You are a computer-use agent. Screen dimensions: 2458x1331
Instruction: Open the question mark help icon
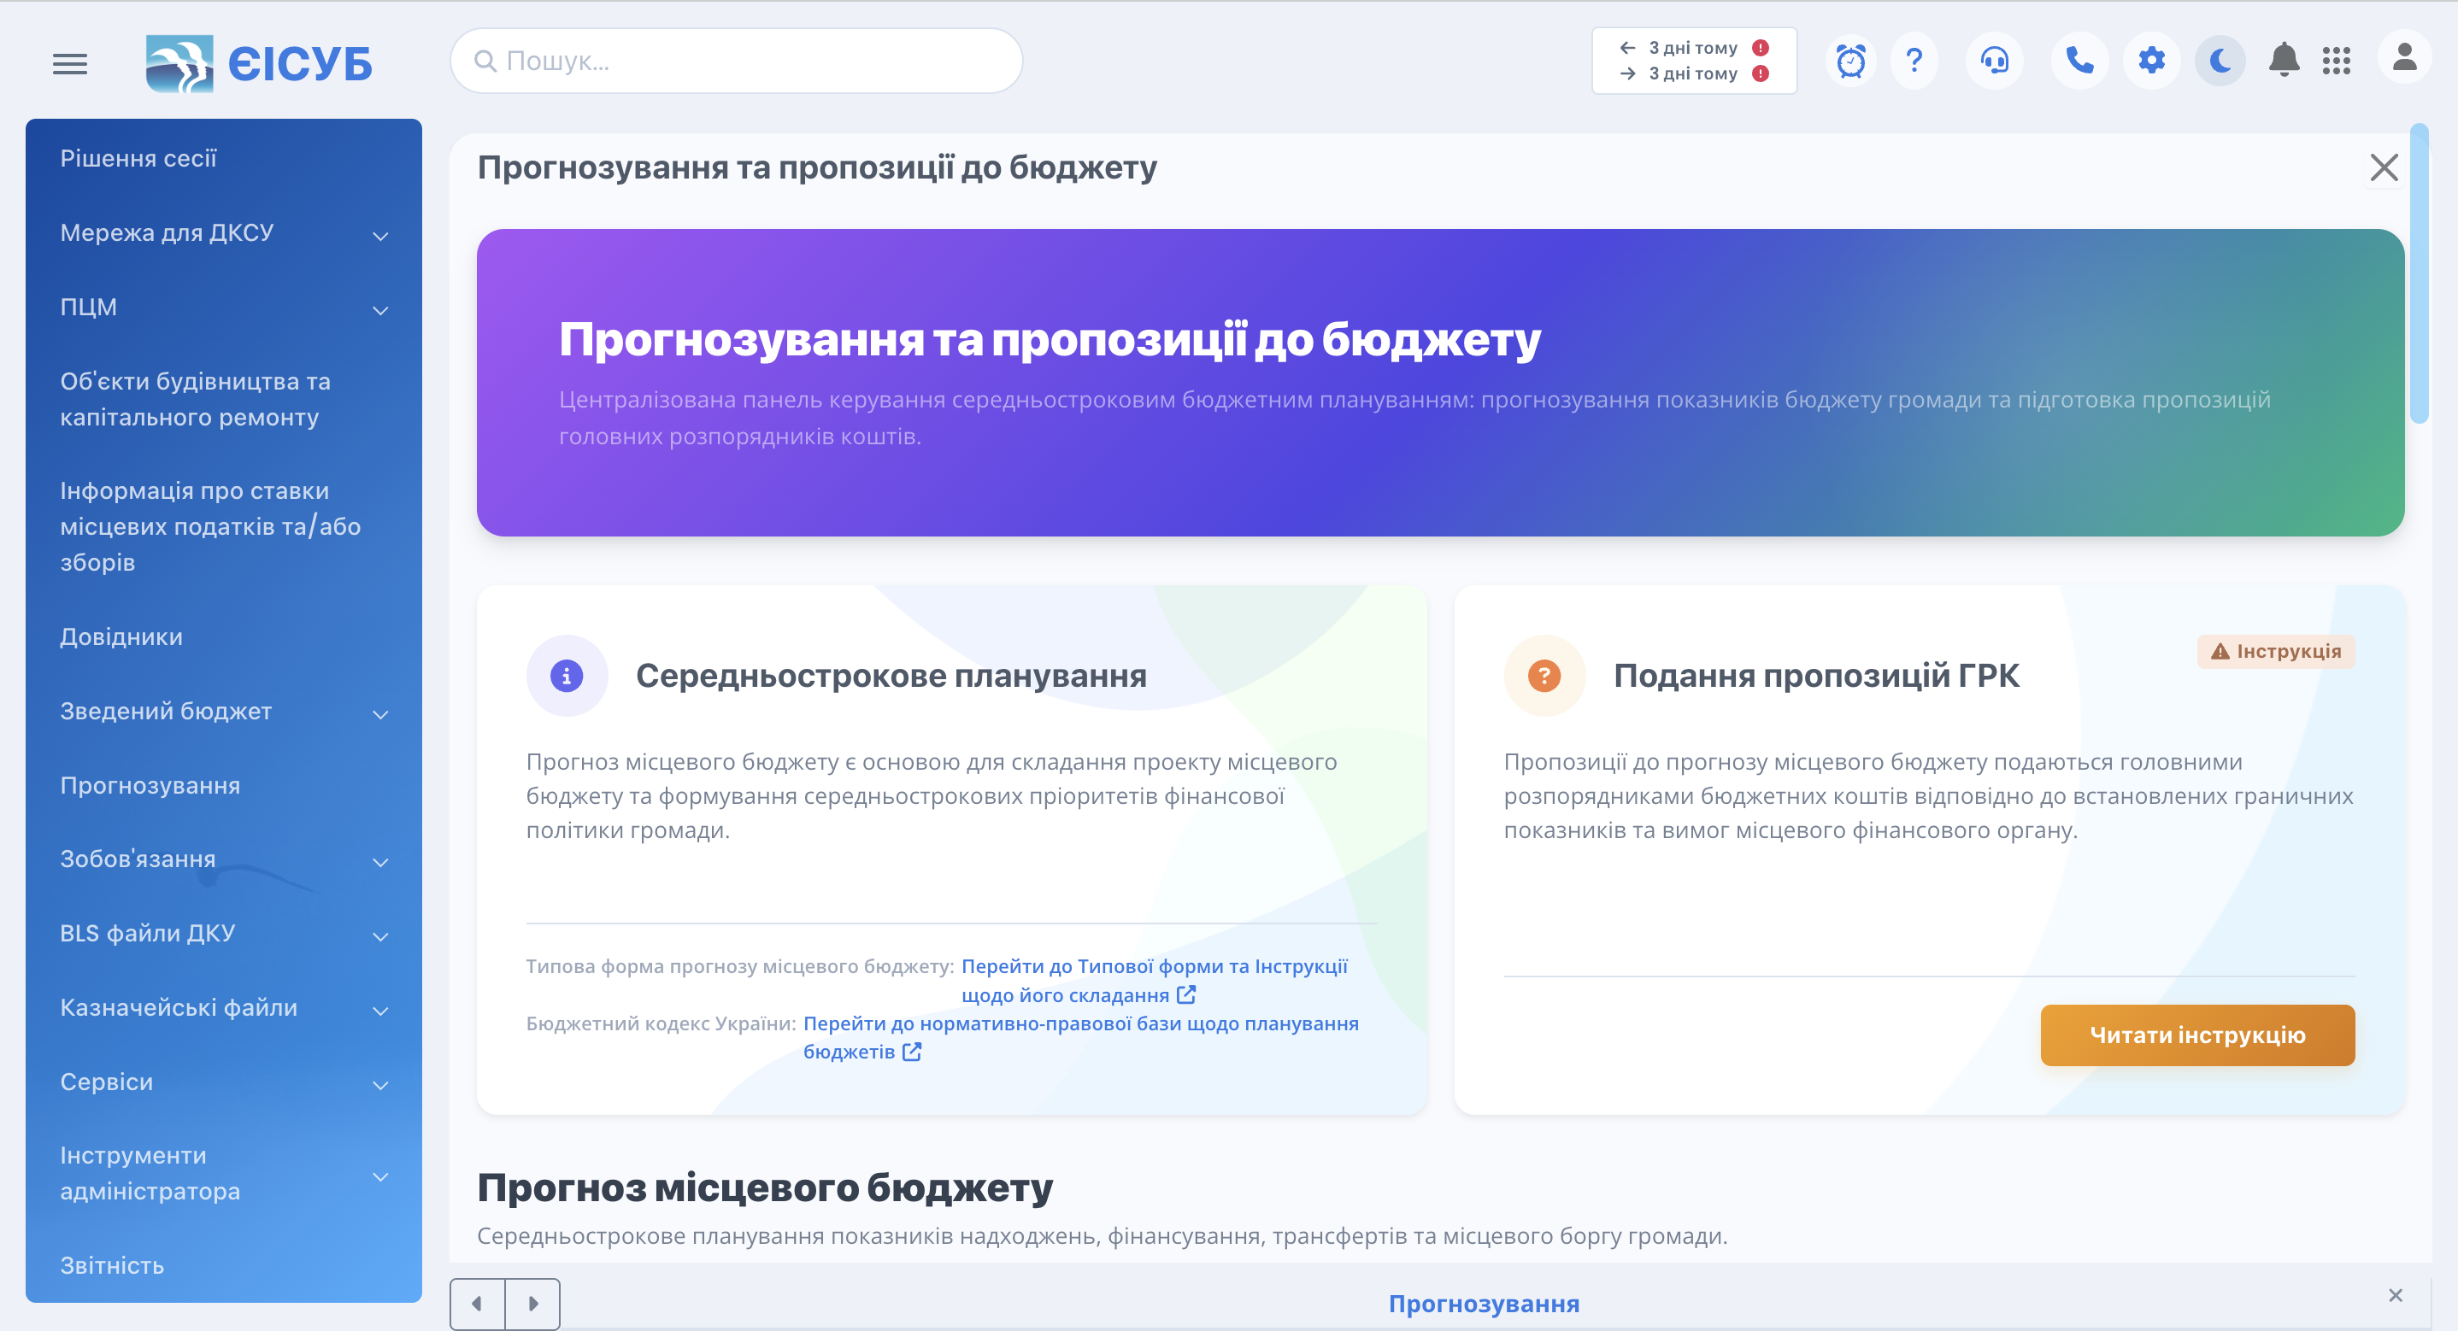coord(1914,61)
